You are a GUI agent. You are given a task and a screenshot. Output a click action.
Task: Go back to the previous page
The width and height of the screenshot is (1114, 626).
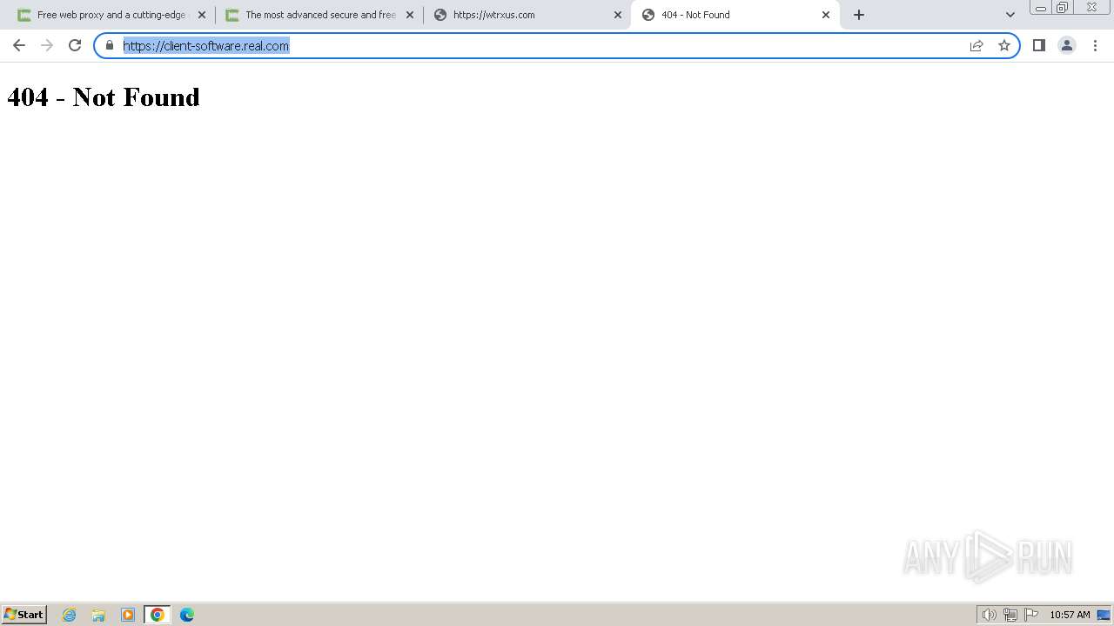tap(19, 45)
